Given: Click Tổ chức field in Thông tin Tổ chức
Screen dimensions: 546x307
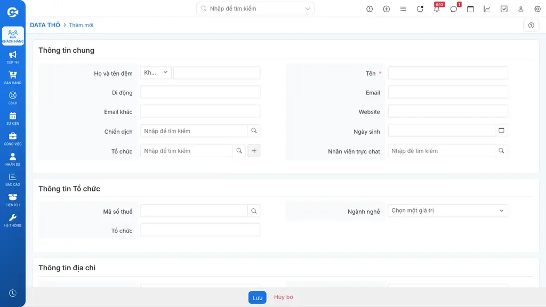Looking at the screenshot, I should pos(200,230).
